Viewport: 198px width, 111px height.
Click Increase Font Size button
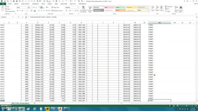34,7
